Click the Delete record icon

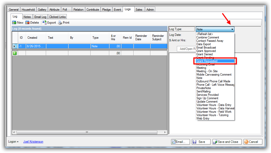[27, 23]
